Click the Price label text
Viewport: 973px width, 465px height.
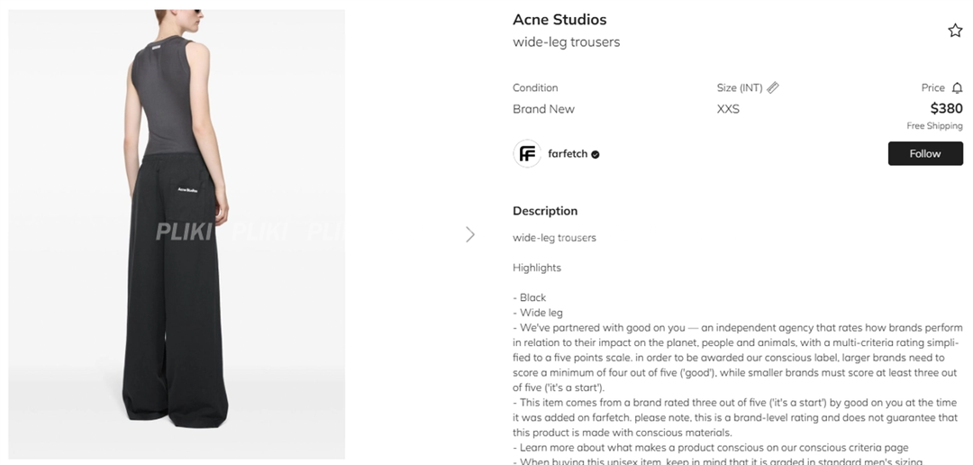coord(932,87)
